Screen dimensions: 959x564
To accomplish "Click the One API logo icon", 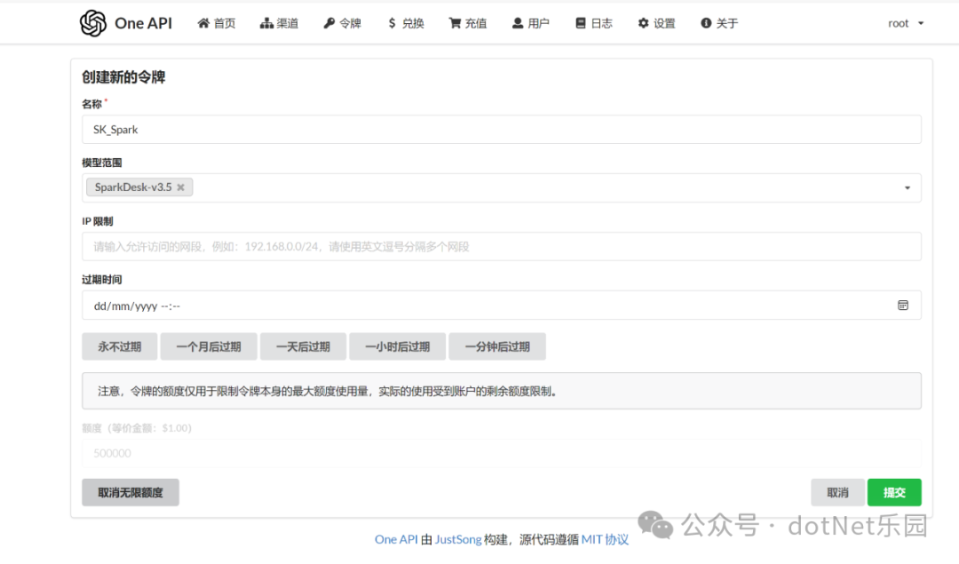I will (93, 23).
